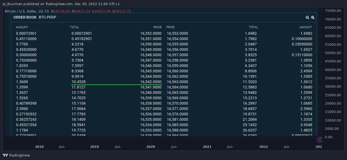This screenshot has height=160, width=347.
Task: Click ask amount 2.4569
Action: click(306, 71)
